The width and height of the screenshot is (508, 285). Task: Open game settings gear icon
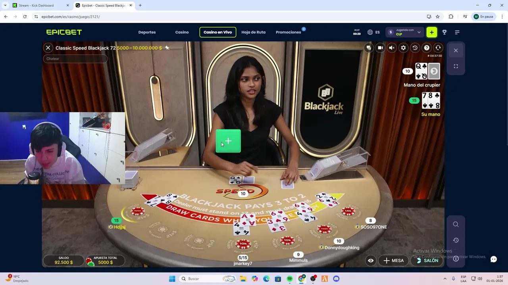click(403, 48)
